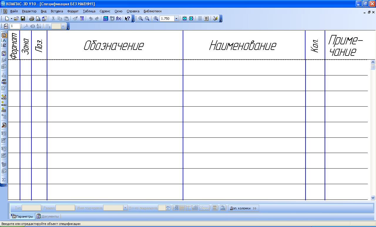Screen dimensions: 376x227
Task: Click the blue document manager icon
Action: pos(105,19)
